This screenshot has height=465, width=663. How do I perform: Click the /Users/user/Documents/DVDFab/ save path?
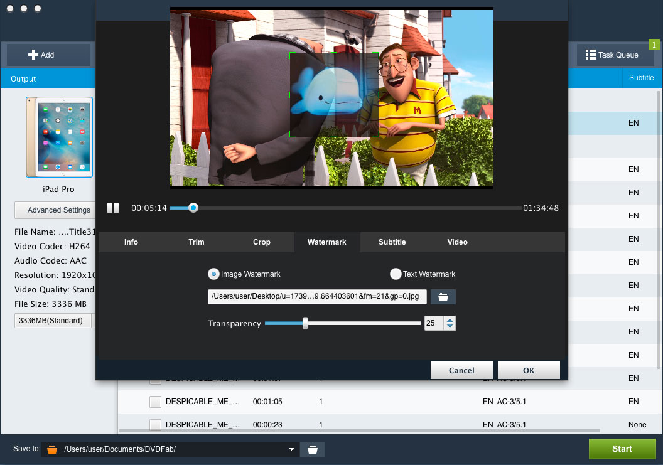pos(120,449)
